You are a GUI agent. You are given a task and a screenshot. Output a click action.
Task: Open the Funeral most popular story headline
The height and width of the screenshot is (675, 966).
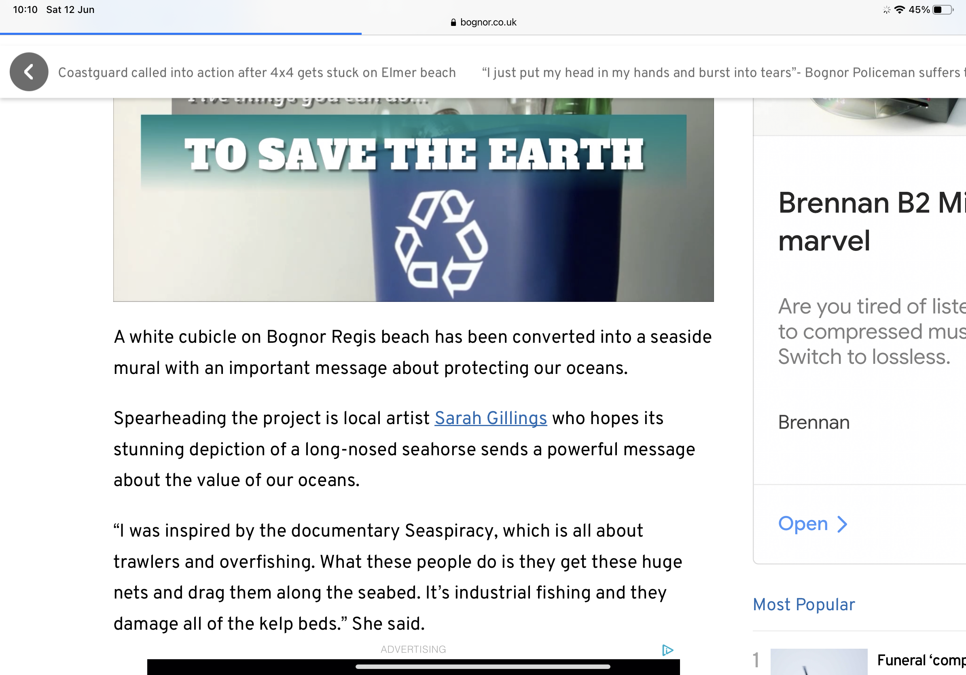pyautogui.click(x=922, y=660)
